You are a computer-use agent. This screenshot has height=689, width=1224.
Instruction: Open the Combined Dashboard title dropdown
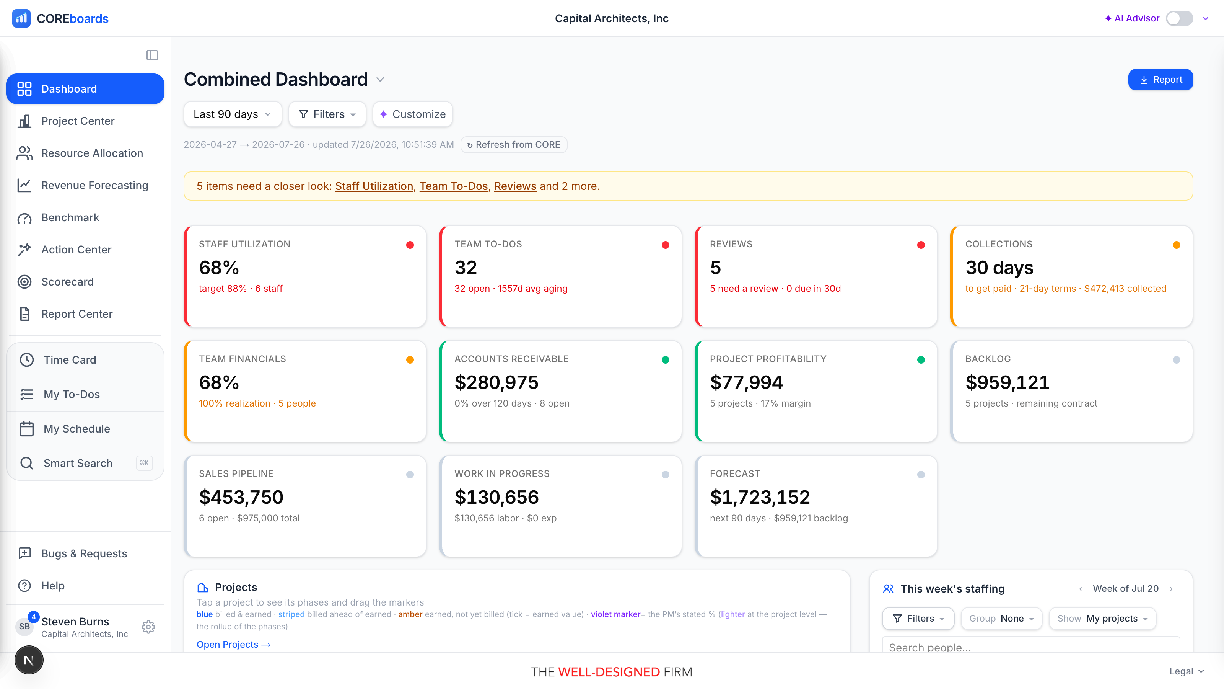click(x=380, y=79)
